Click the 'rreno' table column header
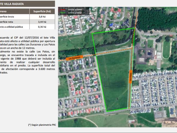The width and height of the screenshot is (177, 133). 15,11
